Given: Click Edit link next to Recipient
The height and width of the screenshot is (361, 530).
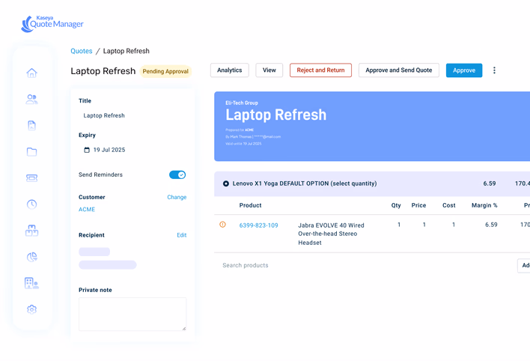Looking at the screenshot, I should point(181,235).
